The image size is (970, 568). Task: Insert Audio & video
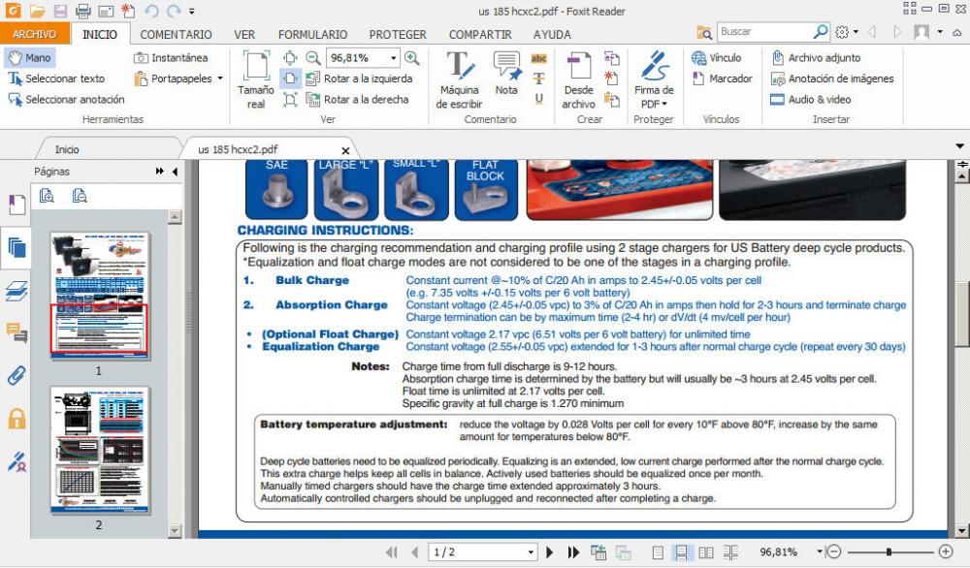pos(810,99)
